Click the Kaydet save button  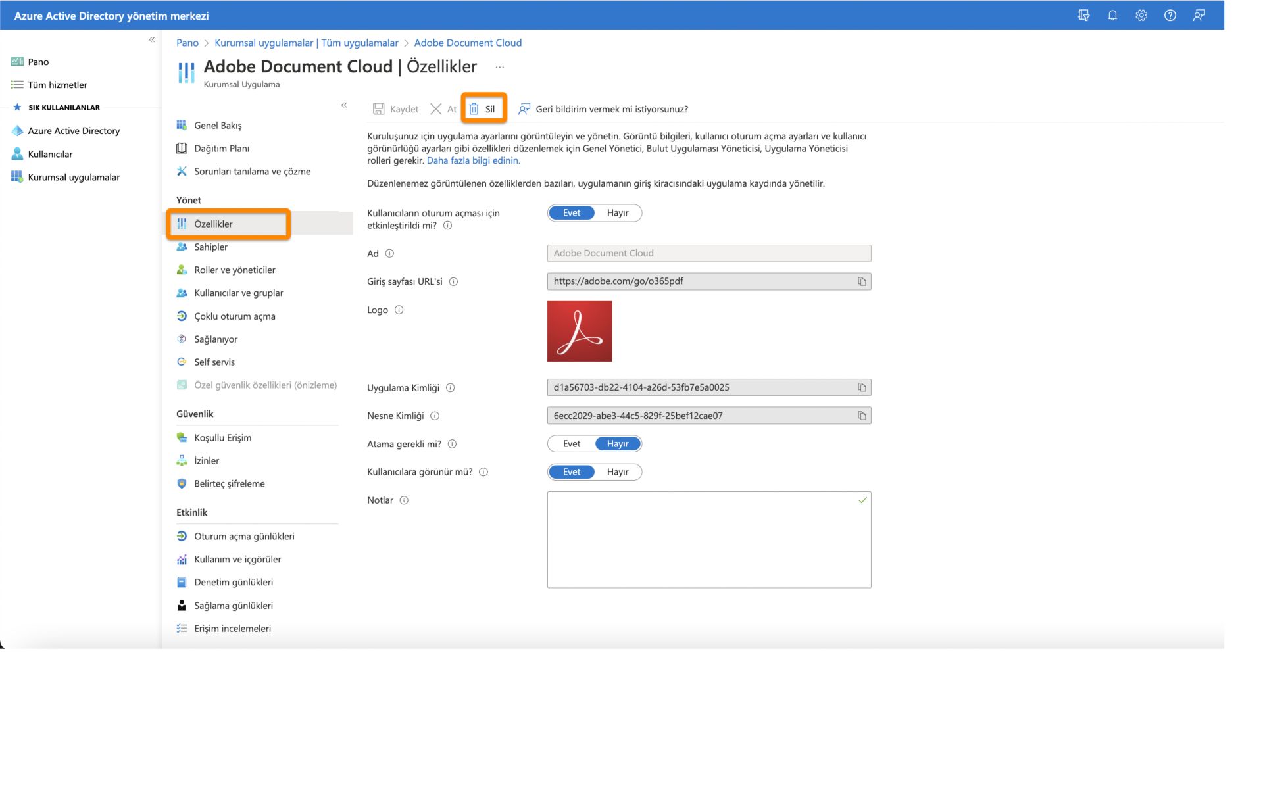pyautogui.click(x=396, y=109)
